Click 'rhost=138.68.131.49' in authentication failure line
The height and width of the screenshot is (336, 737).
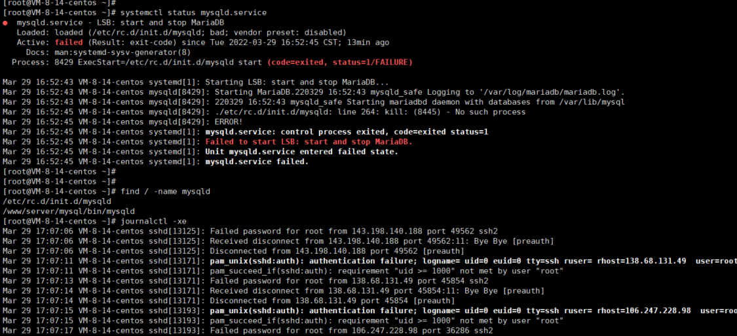641,261
